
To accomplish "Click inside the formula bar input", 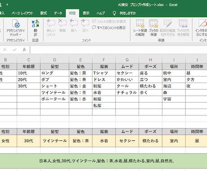I will (119, 49).
